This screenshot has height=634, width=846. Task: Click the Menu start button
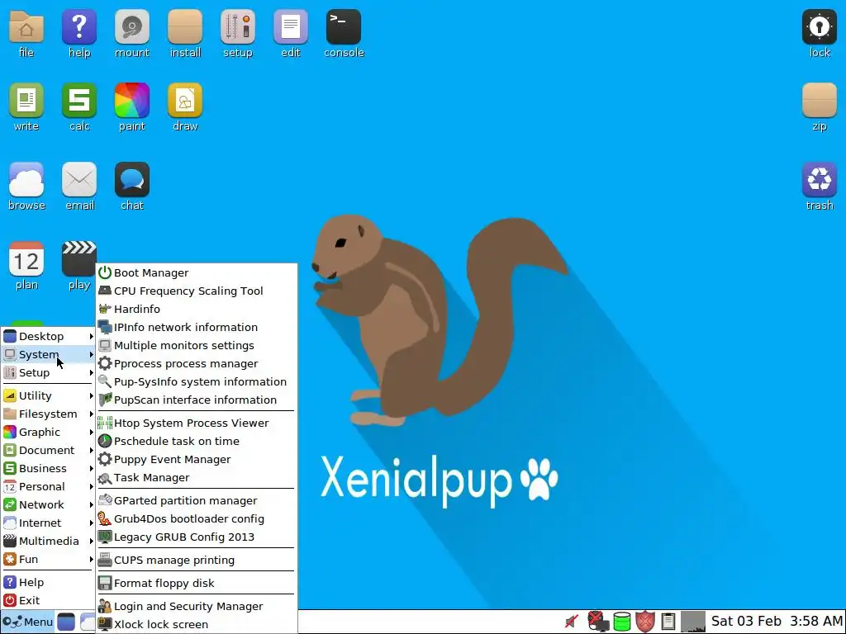(27, 622)
